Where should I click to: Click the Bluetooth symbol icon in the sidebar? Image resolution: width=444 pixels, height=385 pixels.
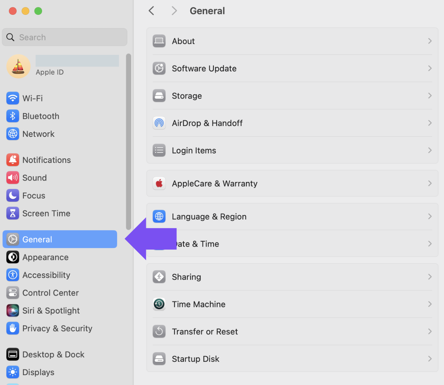click(x=13, y=116)
